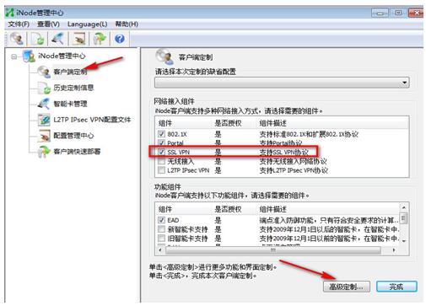Image resolution: width=426 pixels, height=306 pixels.
Task: Open help via blue question mark icon
Action: [120, 39]
